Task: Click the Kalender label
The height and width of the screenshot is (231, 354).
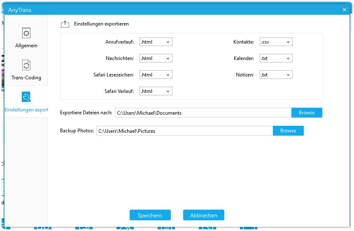Action: (x=244, y=58)
